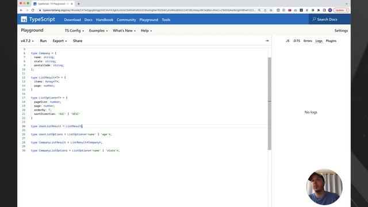Screen dimensions: 368x207
Task: Select the Logs tab
Action: (x=319, y=41)
